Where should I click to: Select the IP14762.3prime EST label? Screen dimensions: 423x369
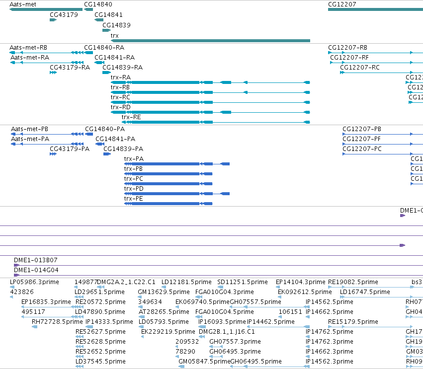click(x=330, y=342)
